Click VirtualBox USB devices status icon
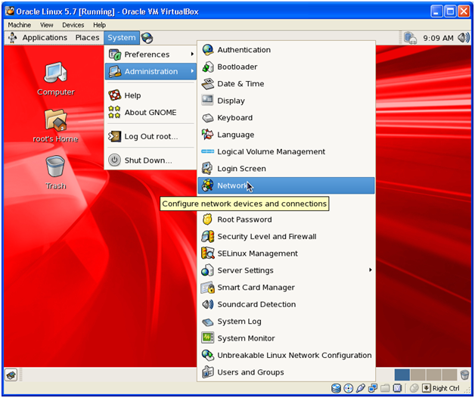The height and width of the screenshot is (398, 475). tap(361, 388)
